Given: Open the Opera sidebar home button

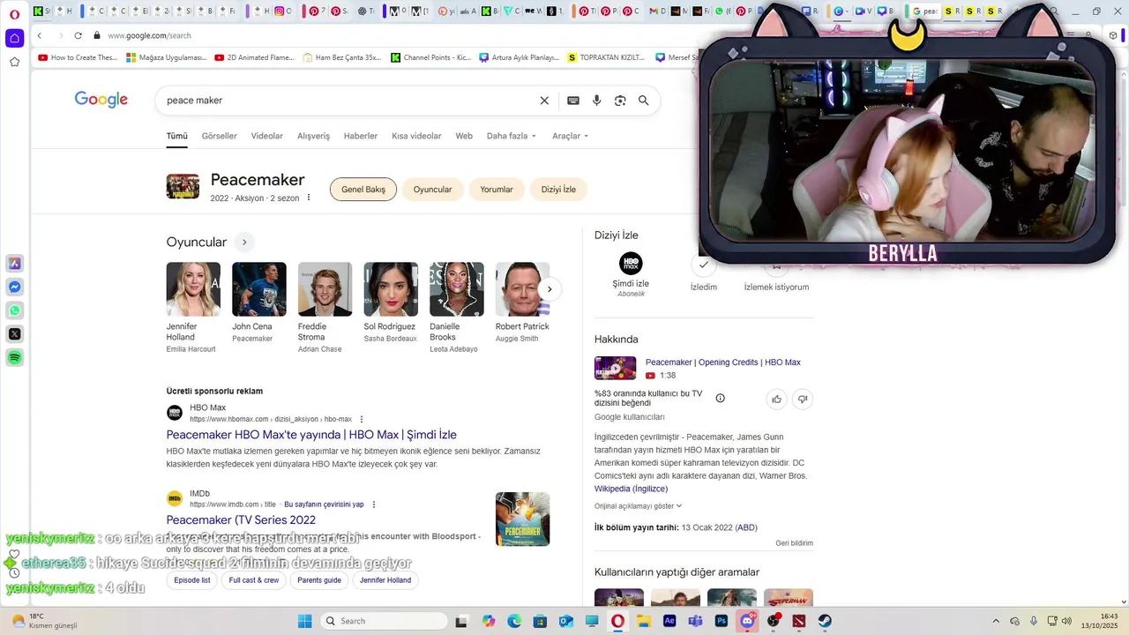Looking at the screenshot, I should tap(14, 38).
